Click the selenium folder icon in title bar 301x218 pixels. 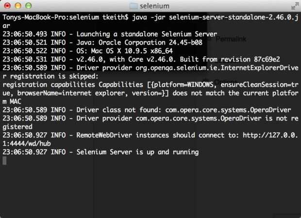(134, 6)
